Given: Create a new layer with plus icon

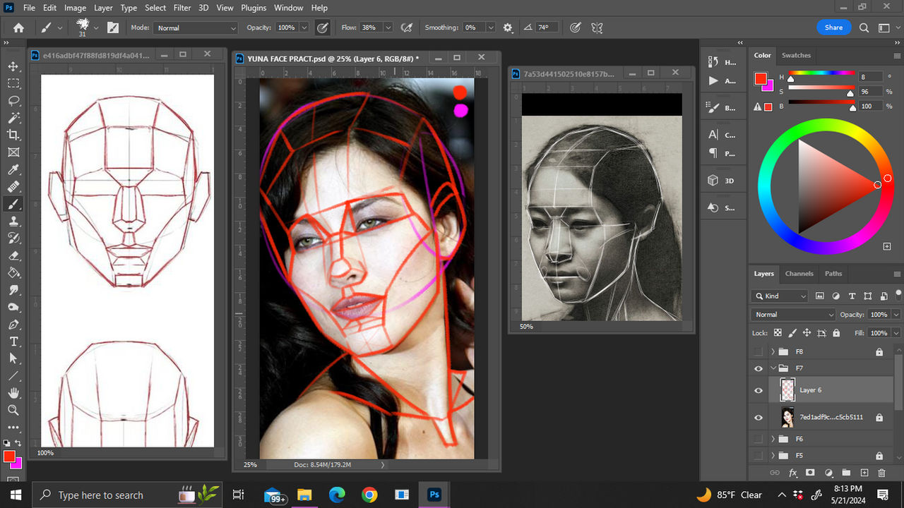Looking at the screenshot, I should coord(864,473).
